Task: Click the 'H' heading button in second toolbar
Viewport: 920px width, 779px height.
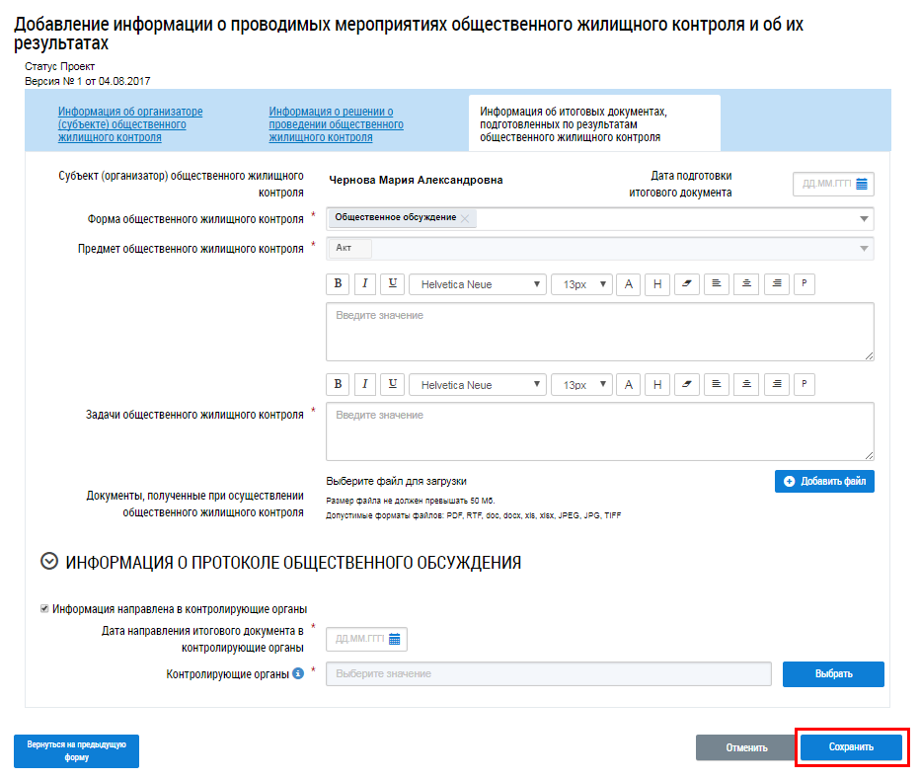Action: pos(657,385)
